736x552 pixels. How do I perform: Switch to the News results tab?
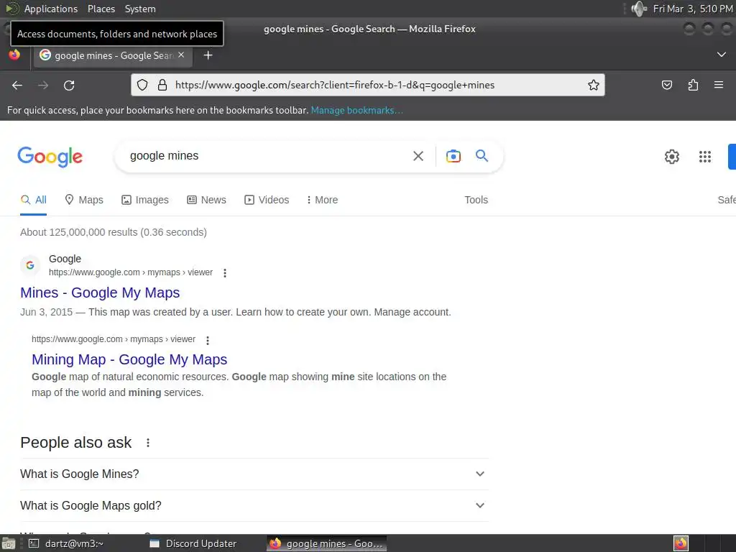[206, 200]
